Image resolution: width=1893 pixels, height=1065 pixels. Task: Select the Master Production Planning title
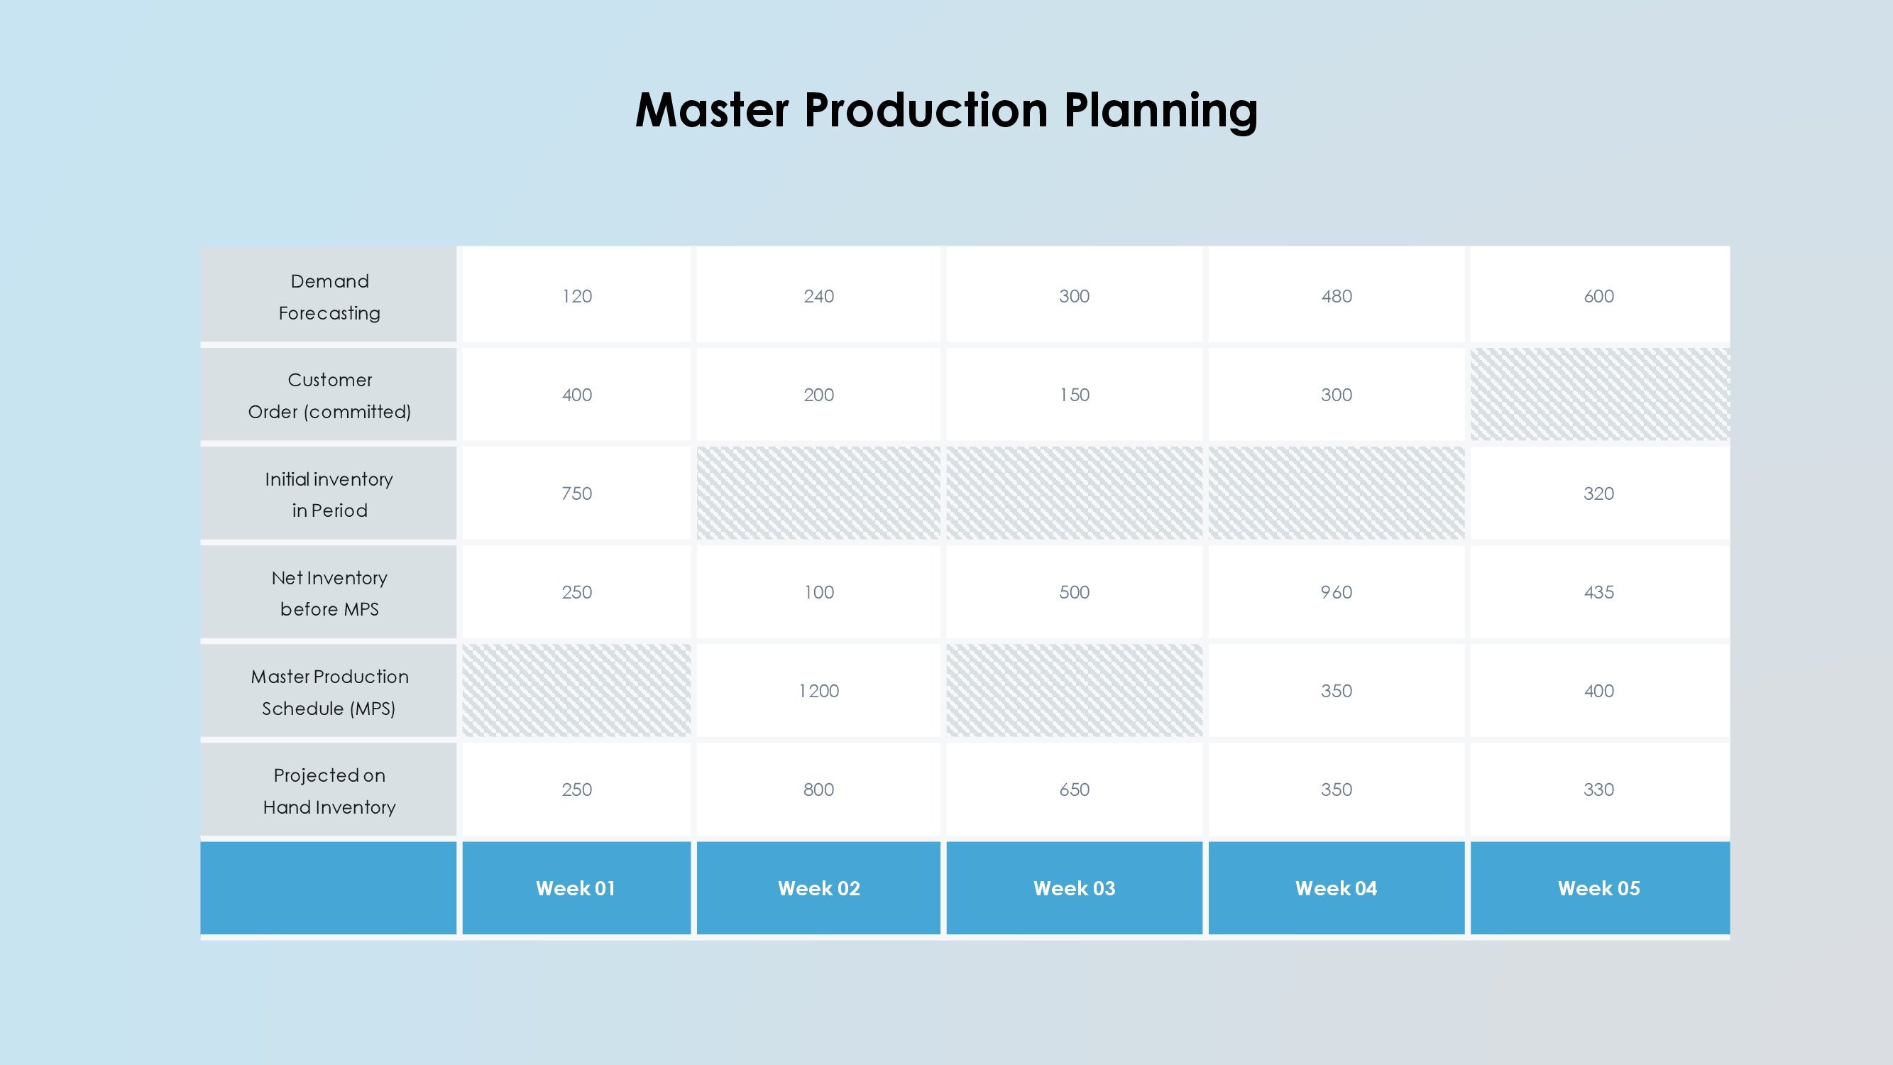pos(945,110)
